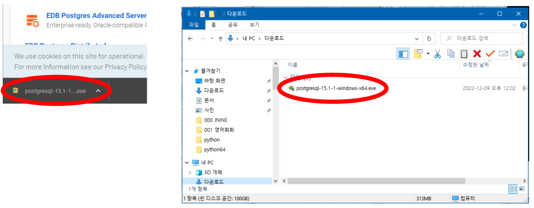Image resolution: width=534 pixels, height=208 pixels.
Task: Click the navigation pane scroll-up arrow
Action: (275, 64)
